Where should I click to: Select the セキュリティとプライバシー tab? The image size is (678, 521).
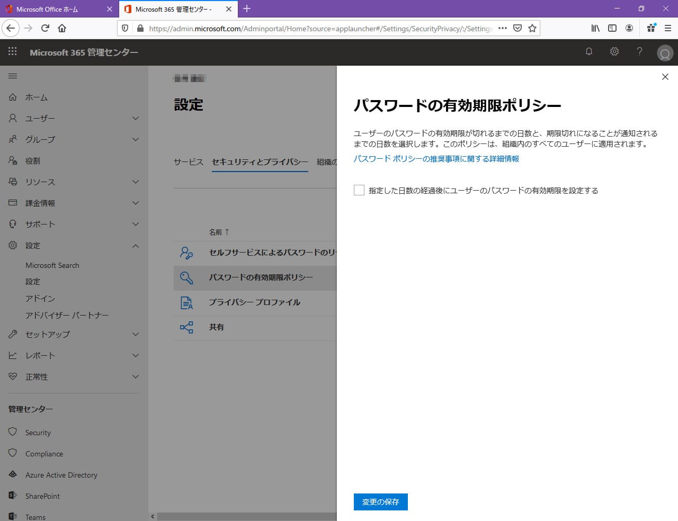pos(260,162)
